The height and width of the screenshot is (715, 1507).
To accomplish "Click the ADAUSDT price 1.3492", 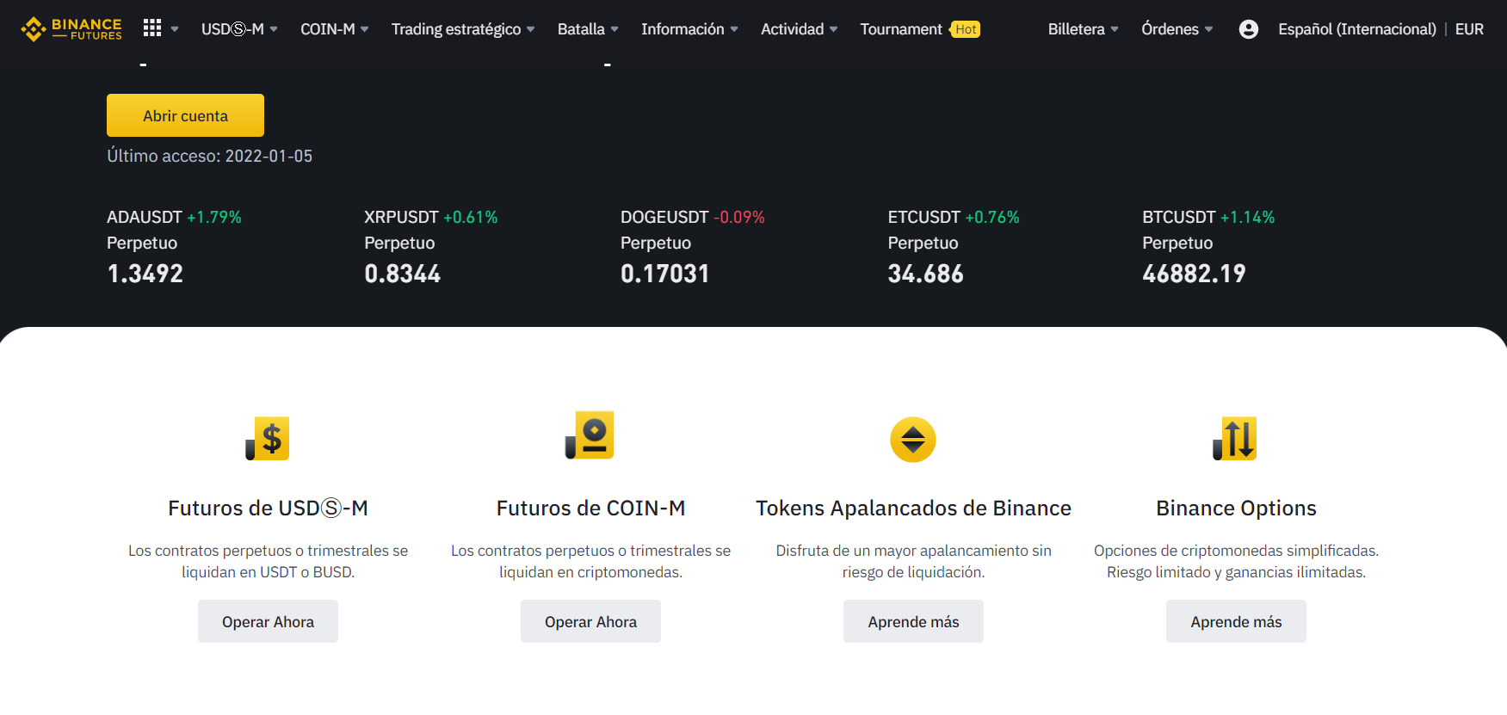I will [x=145, y=274].
